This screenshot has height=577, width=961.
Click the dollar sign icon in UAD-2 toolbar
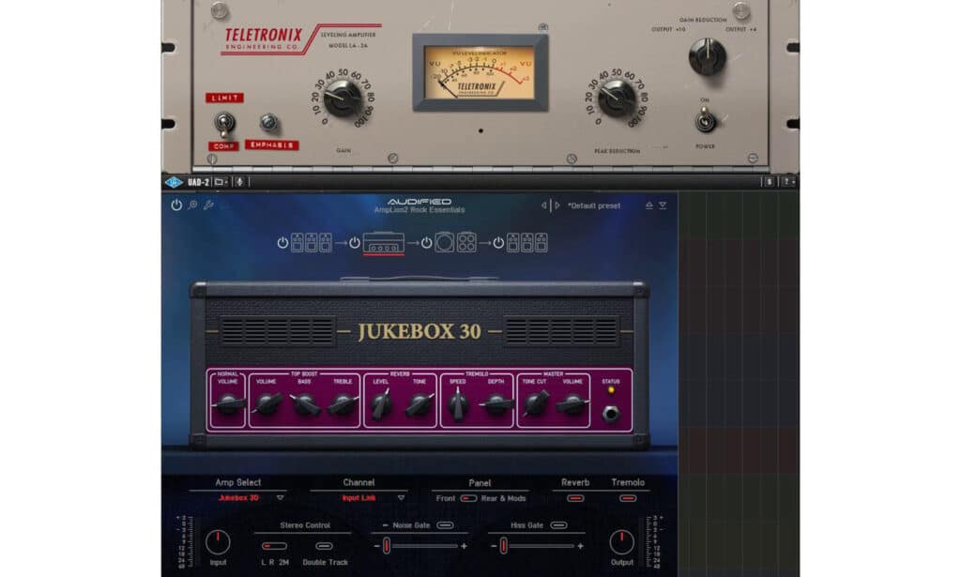[770, 182]
